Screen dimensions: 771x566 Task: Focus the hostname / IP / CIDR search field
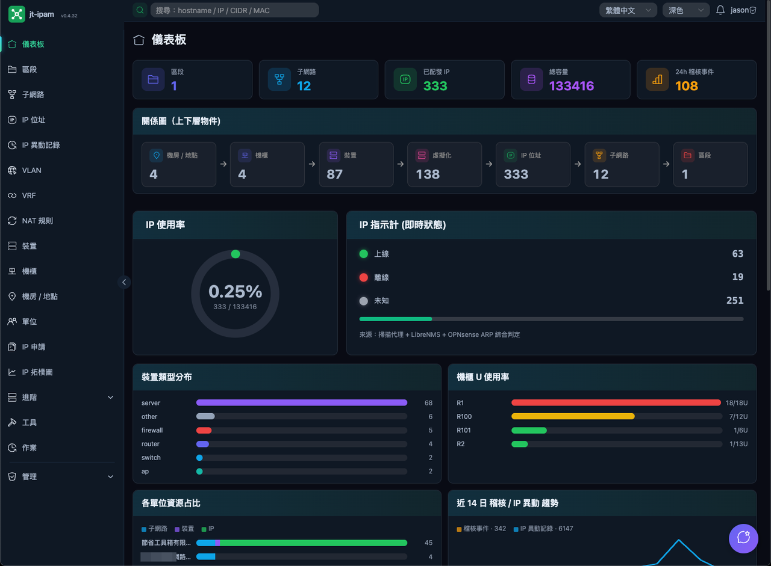coord(234,10)
